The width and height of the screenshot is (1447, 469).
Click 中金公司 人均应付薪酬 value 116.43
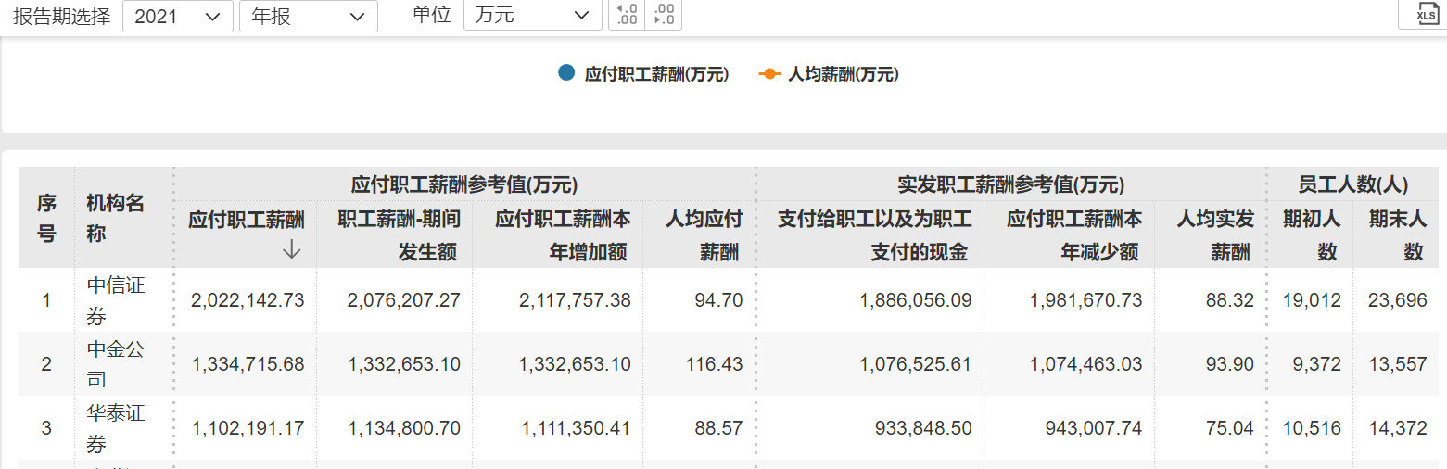pyautogui.click(x=714, y=364)
